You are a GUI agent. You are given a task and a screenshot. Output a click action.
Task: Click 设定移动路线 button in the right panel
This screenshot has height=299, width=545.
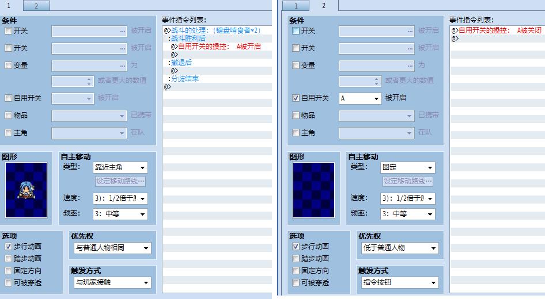tap(408, 181)
